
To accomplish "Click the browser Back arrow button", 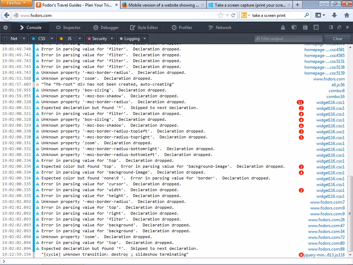I will tap(7, 15).
